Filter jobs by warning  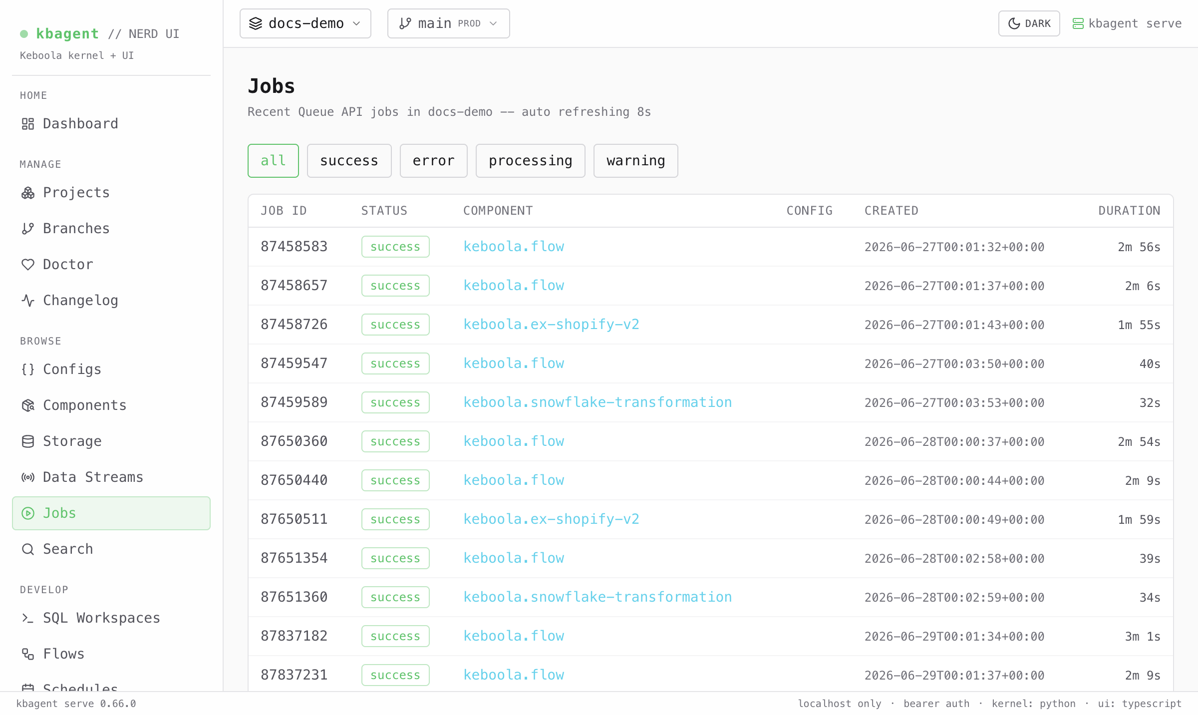(x=635, y=161)
